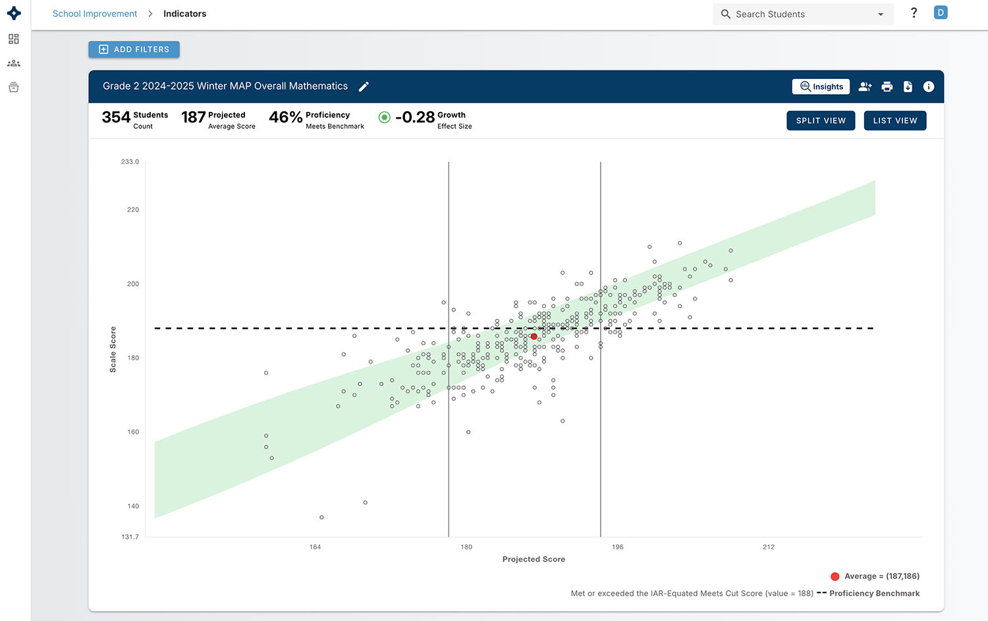
Task: Expand the Search Students dropdown arrow
Action: click(x=881, y=14)
